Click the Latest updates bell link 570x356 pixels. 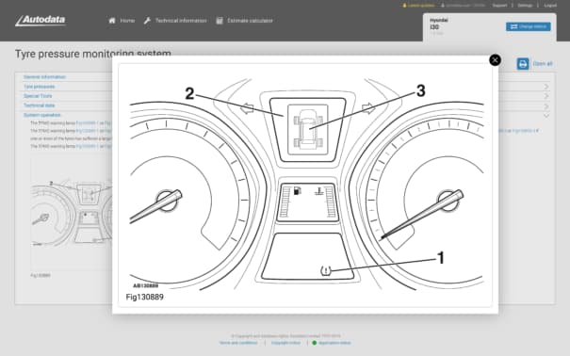(418, 6)
